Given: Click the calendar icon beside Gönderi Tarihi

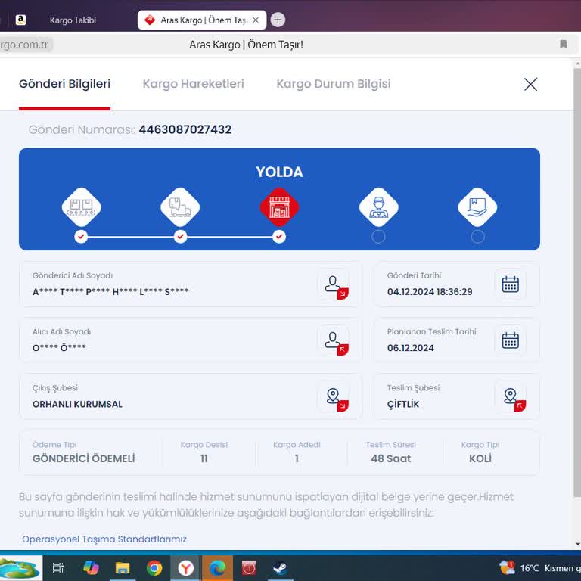Looking at the screenshot, I should (x=510, y=284).
